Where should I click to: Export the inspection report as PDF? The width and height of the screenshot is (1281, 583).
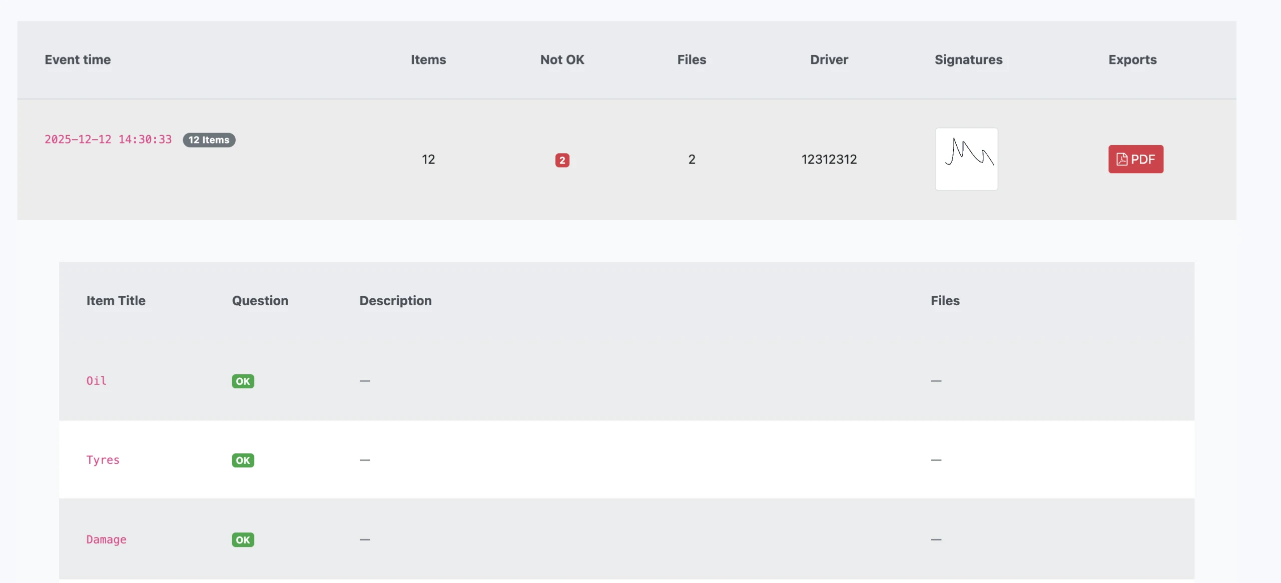pos(1135,159)
